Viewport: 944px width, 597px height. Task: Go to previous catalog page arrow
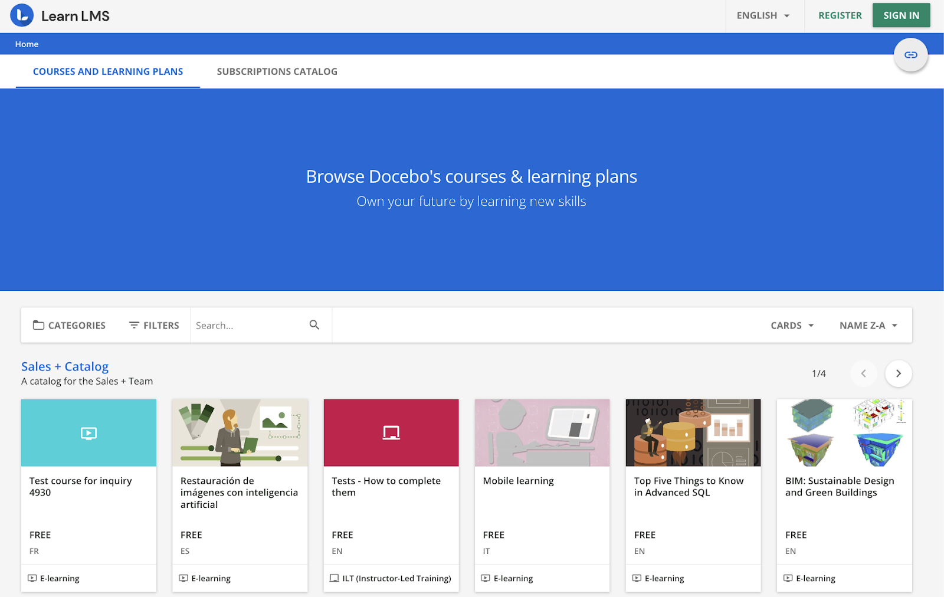[x=864, y=373]
